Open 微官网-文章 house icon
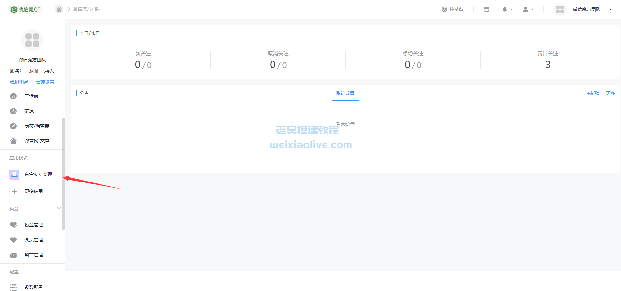Viewport: 621px width, 291px height. click(13, 141)
